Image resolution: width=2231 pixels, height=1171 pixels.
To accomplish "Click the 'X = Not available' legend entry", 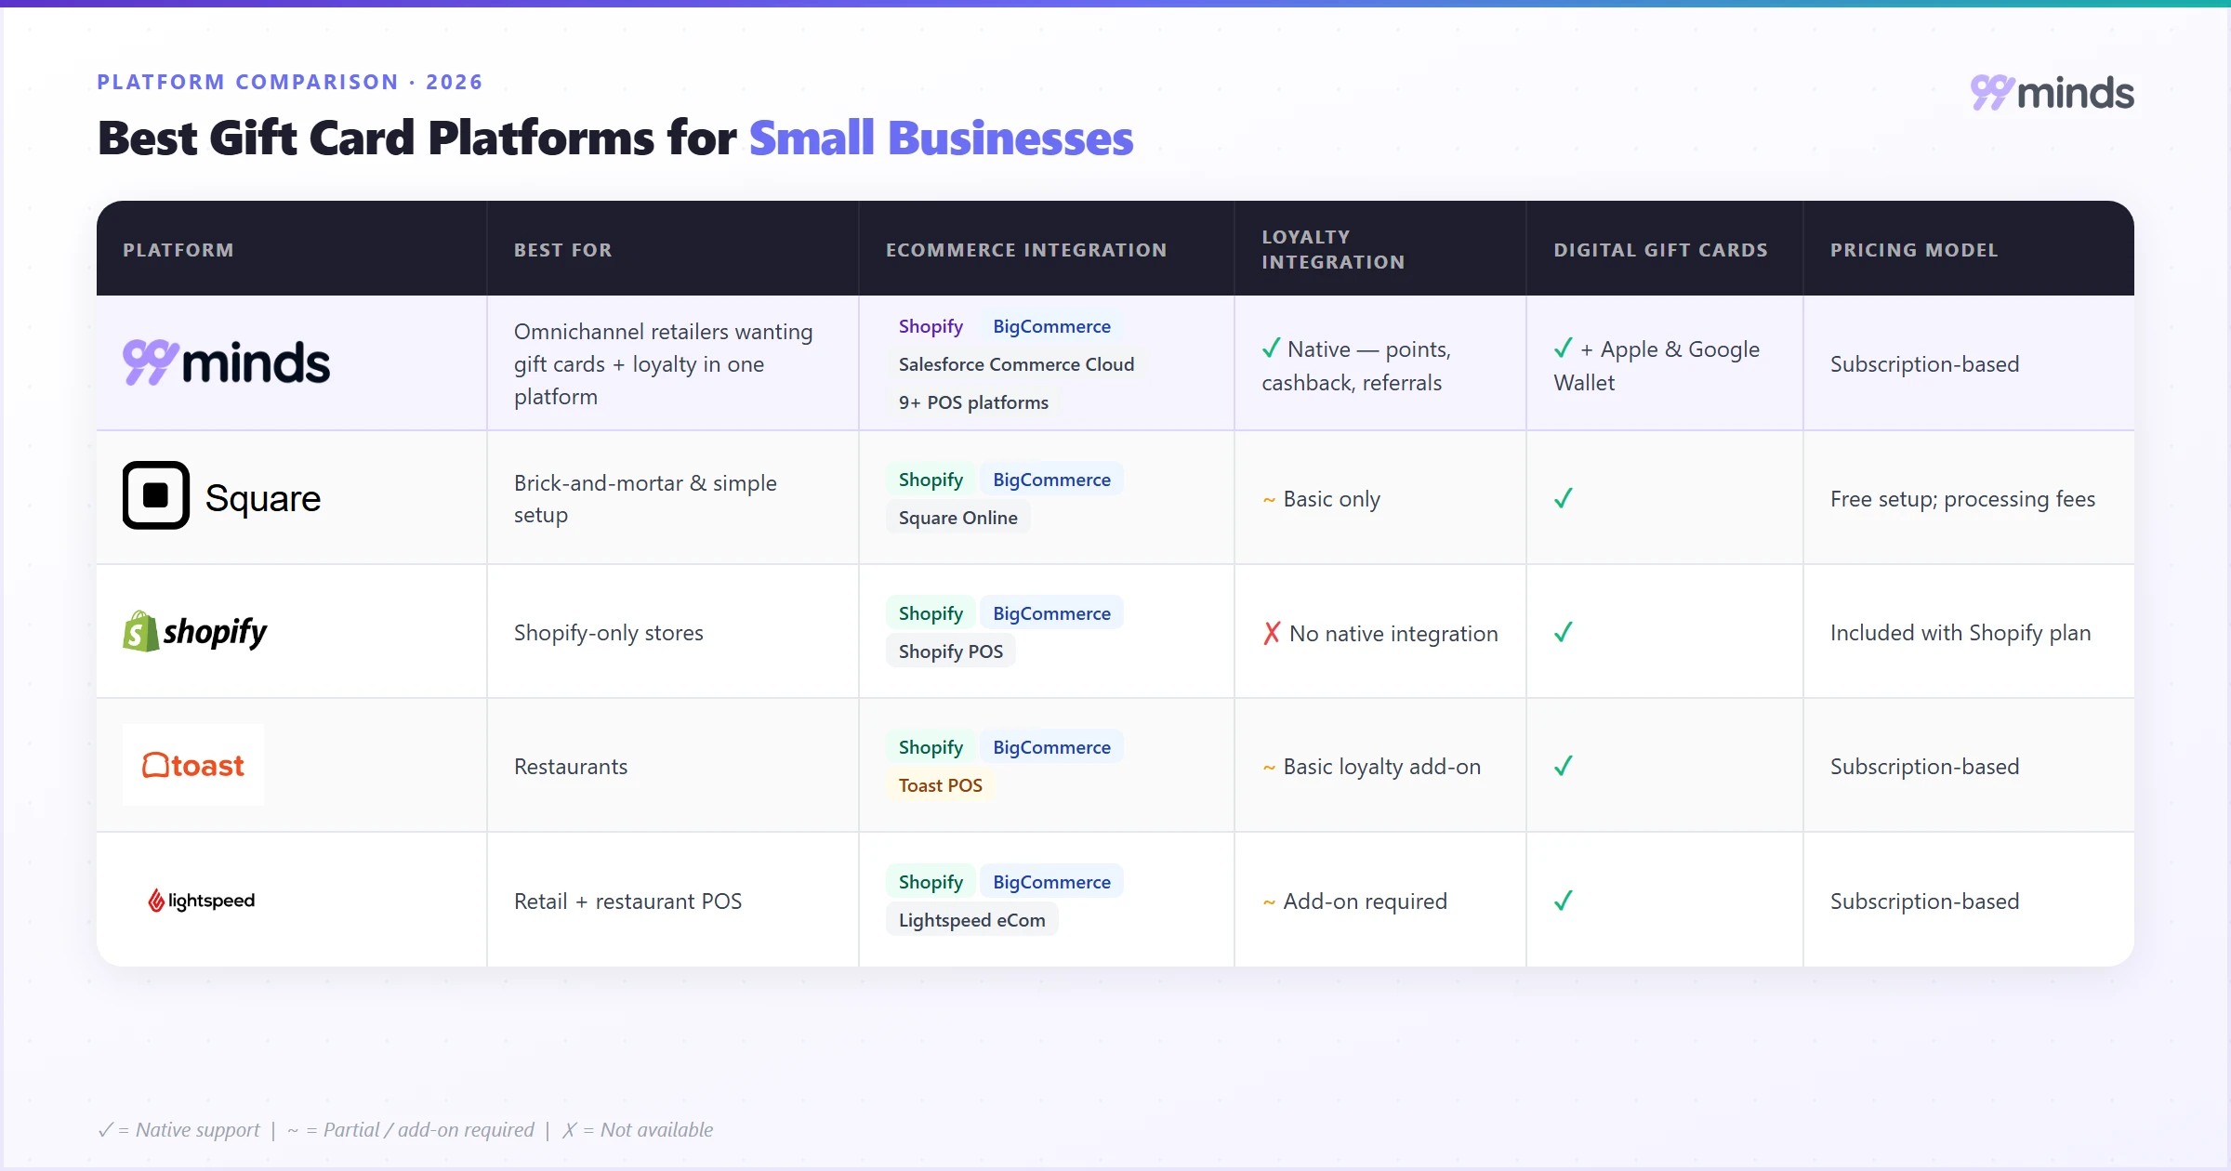I will pyautogui.click(x=638, y=1130).
